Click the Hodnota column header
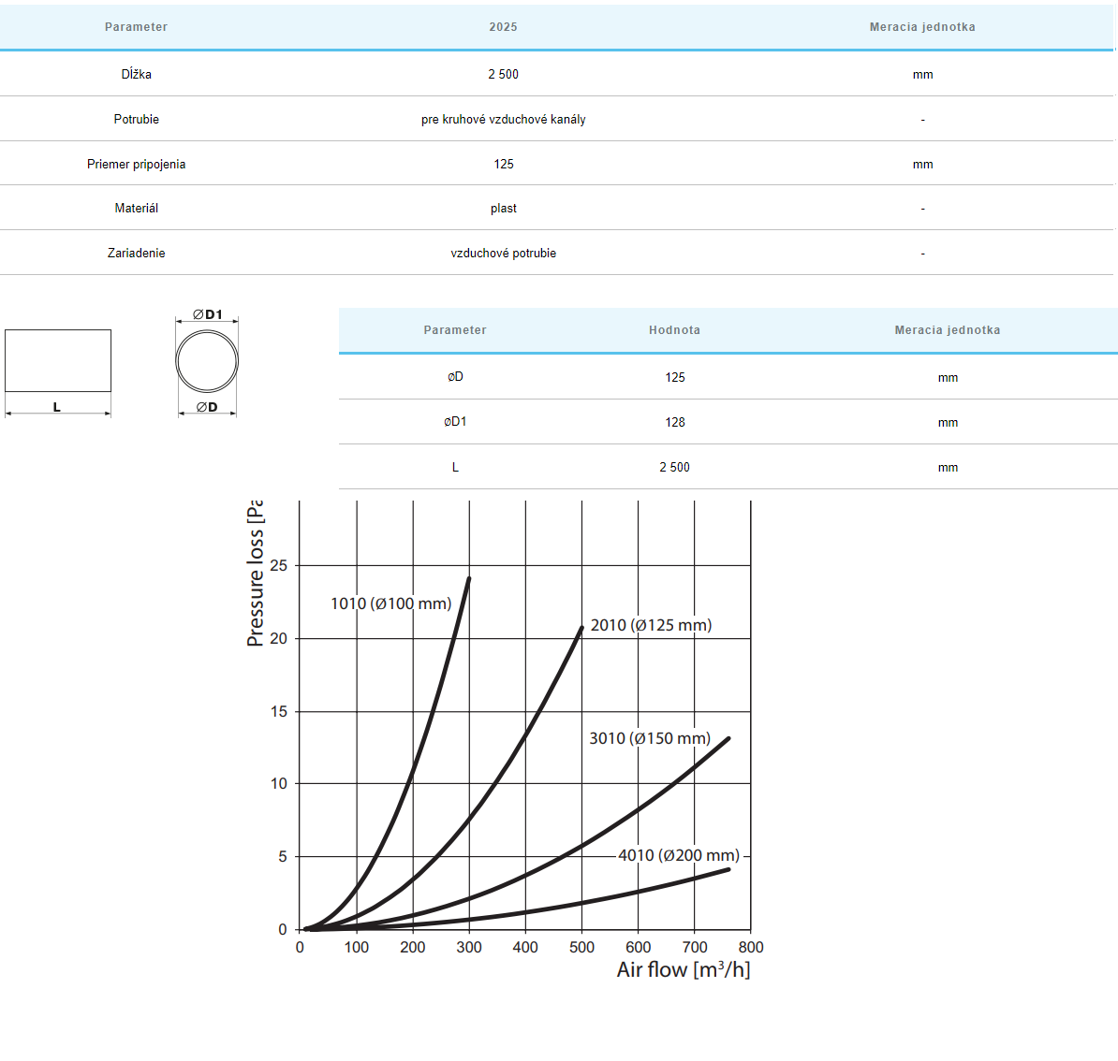Image resolution: width=1118 pixels, height=1061 pixels. 674,330
